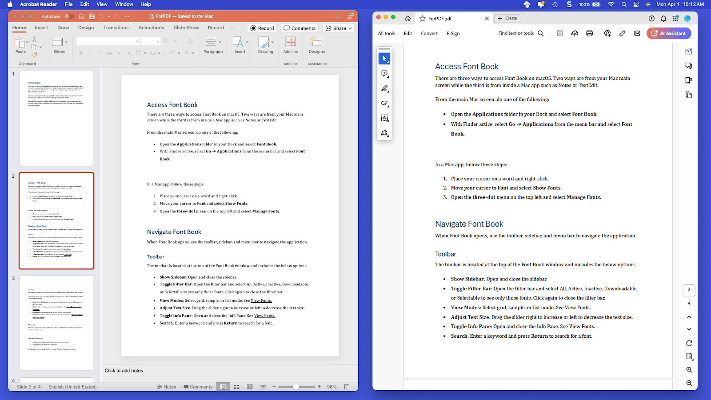Image resolution: width=711 pixels, height=400 pixels.
Task: Select slide 3 thumbnail in PowerPoint
Action: 56,323
